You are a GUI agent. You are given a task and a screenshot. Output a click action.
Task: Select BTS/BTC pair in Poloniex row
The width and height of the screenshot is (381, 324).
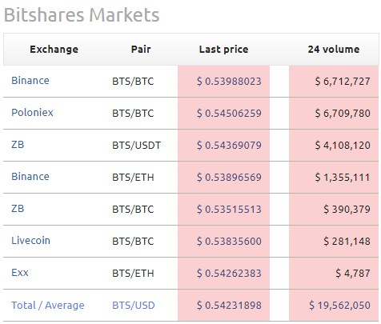(x=133, y=114)
